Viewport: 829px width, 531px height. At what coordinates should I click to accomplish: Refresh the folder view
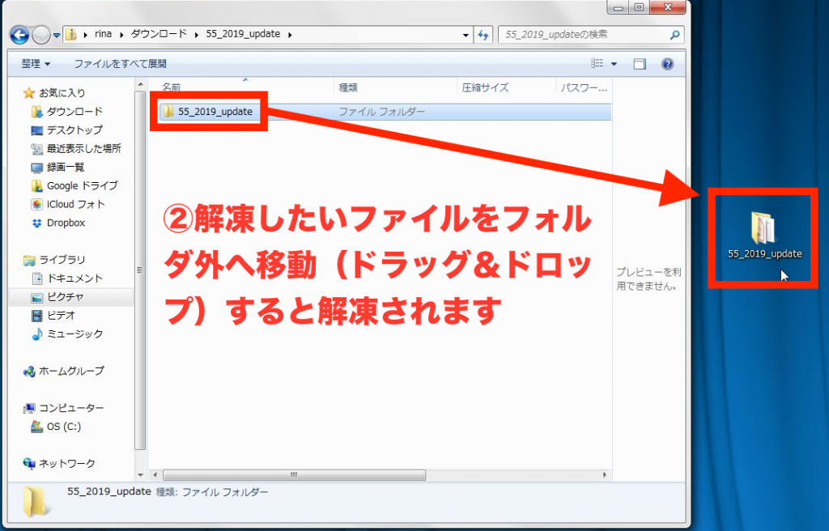pos(483,35)
